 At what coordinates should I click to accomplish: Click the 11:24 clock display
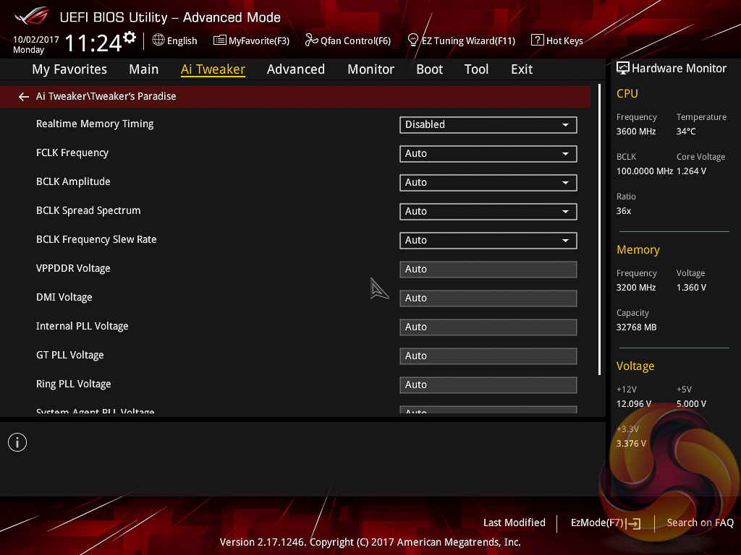click(93, 43)
